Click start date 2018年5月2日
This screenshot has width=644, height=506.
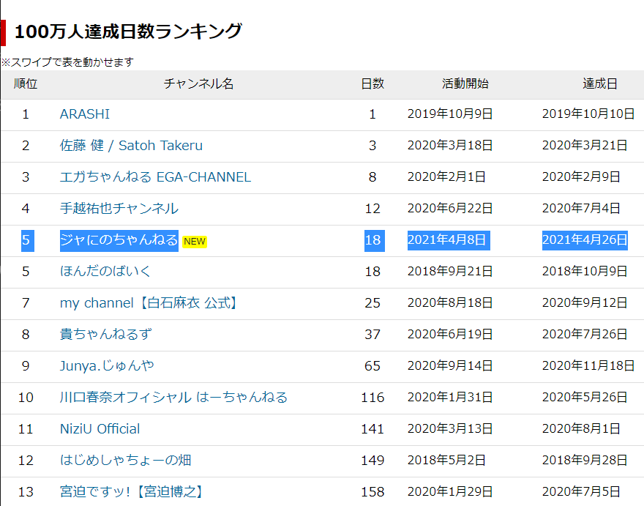446,461
